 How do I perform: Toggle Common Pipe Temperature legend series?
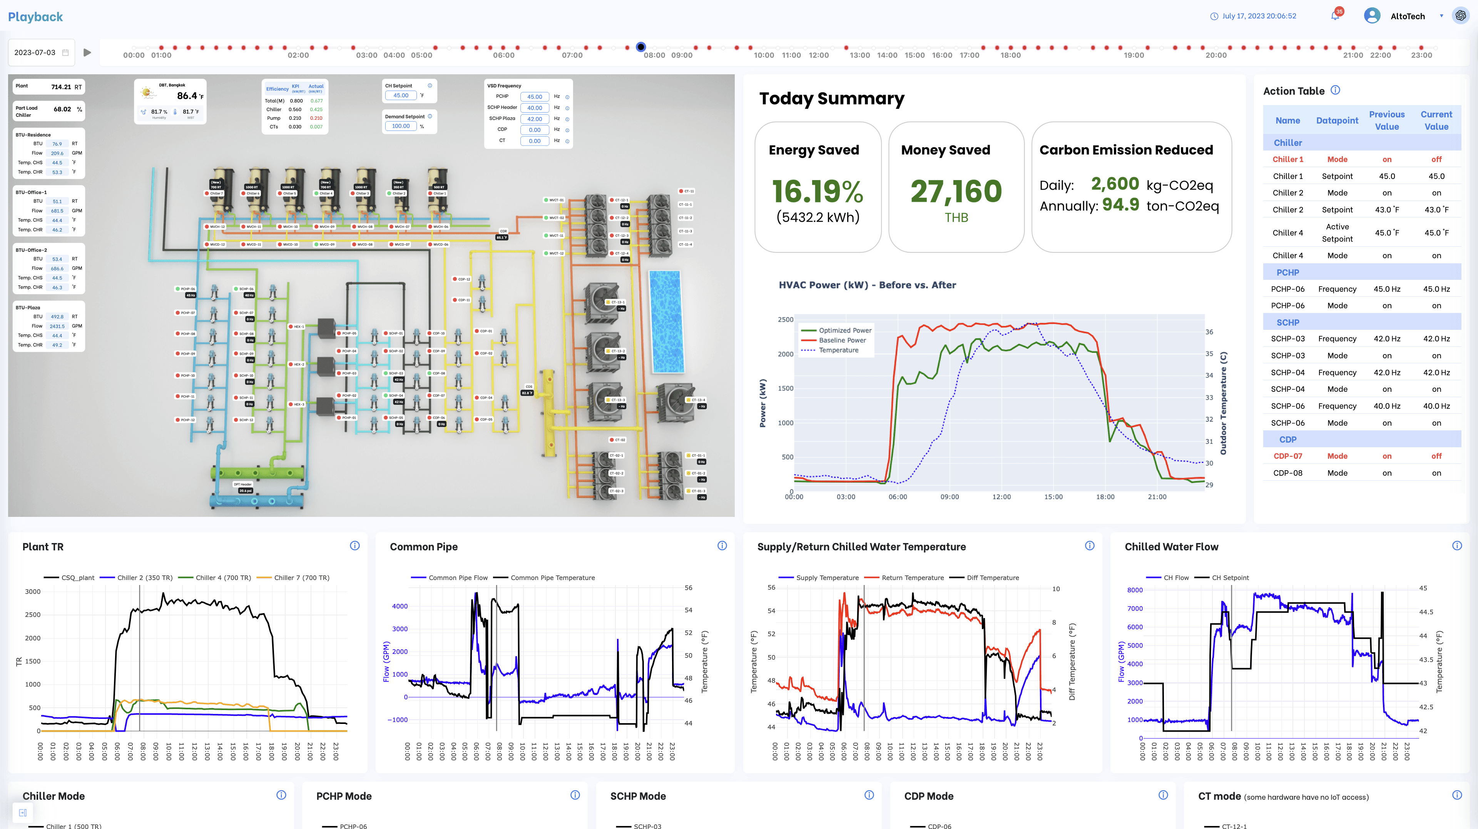pyautogui.click(x=544, y=578)
